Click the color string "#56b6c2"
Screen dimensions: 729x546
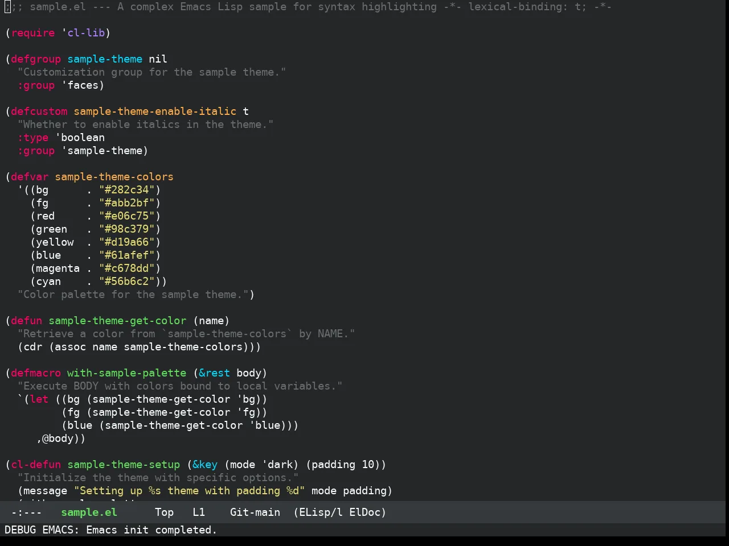(127, 282)
